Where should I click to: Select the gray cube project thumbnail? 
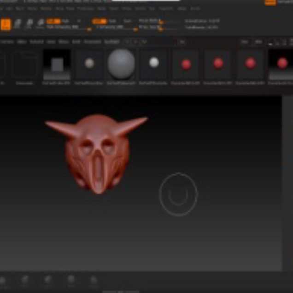pos(57,65)
